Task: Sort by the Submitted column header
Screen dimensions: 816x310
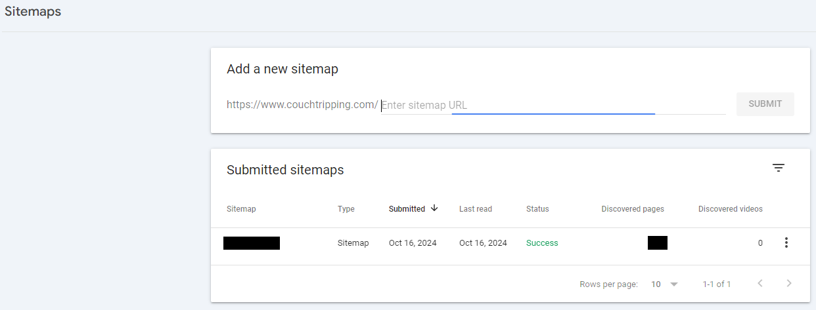Action: tap(407, 209)
